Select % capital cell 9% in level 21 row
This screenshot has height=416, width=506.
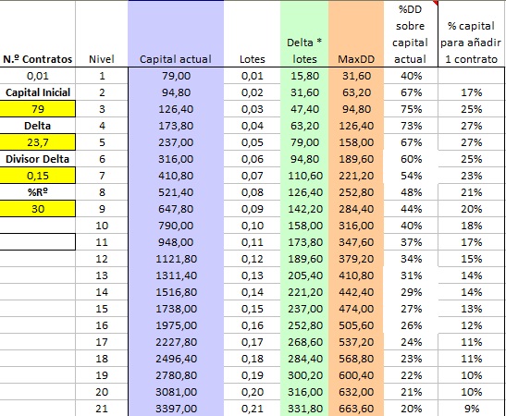(471, 409)
